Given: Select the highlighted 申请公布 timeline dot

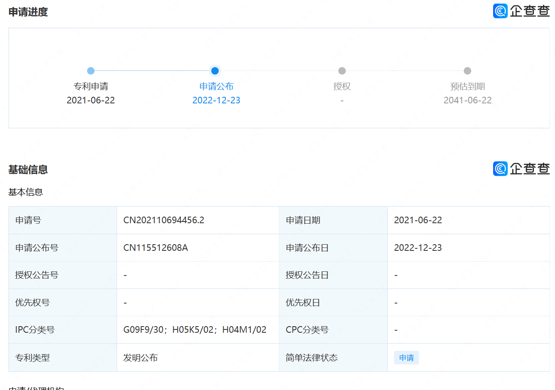Looking at the screenshot, I should (215, 71).
